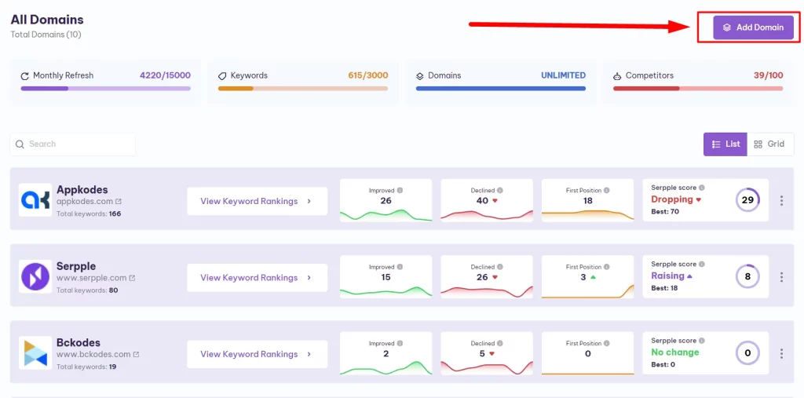Click the Best: 70 text
The height and width of the screenshot is (398, 804).
tap(665, 211)
